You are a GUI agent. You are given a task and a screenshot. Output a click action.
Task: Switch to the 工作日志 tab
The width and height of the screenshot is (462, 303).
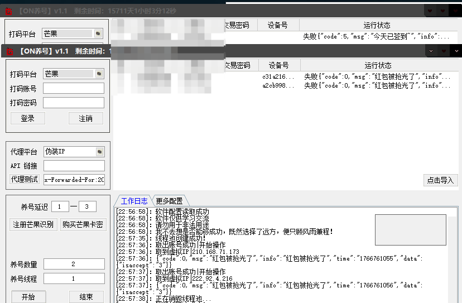pos(134,201)
